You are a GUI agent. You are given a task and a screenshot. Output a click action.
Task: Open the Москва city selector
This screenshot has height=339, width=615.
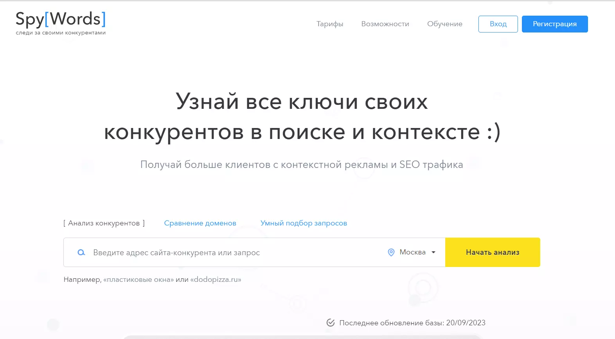[x=412, y=252]
